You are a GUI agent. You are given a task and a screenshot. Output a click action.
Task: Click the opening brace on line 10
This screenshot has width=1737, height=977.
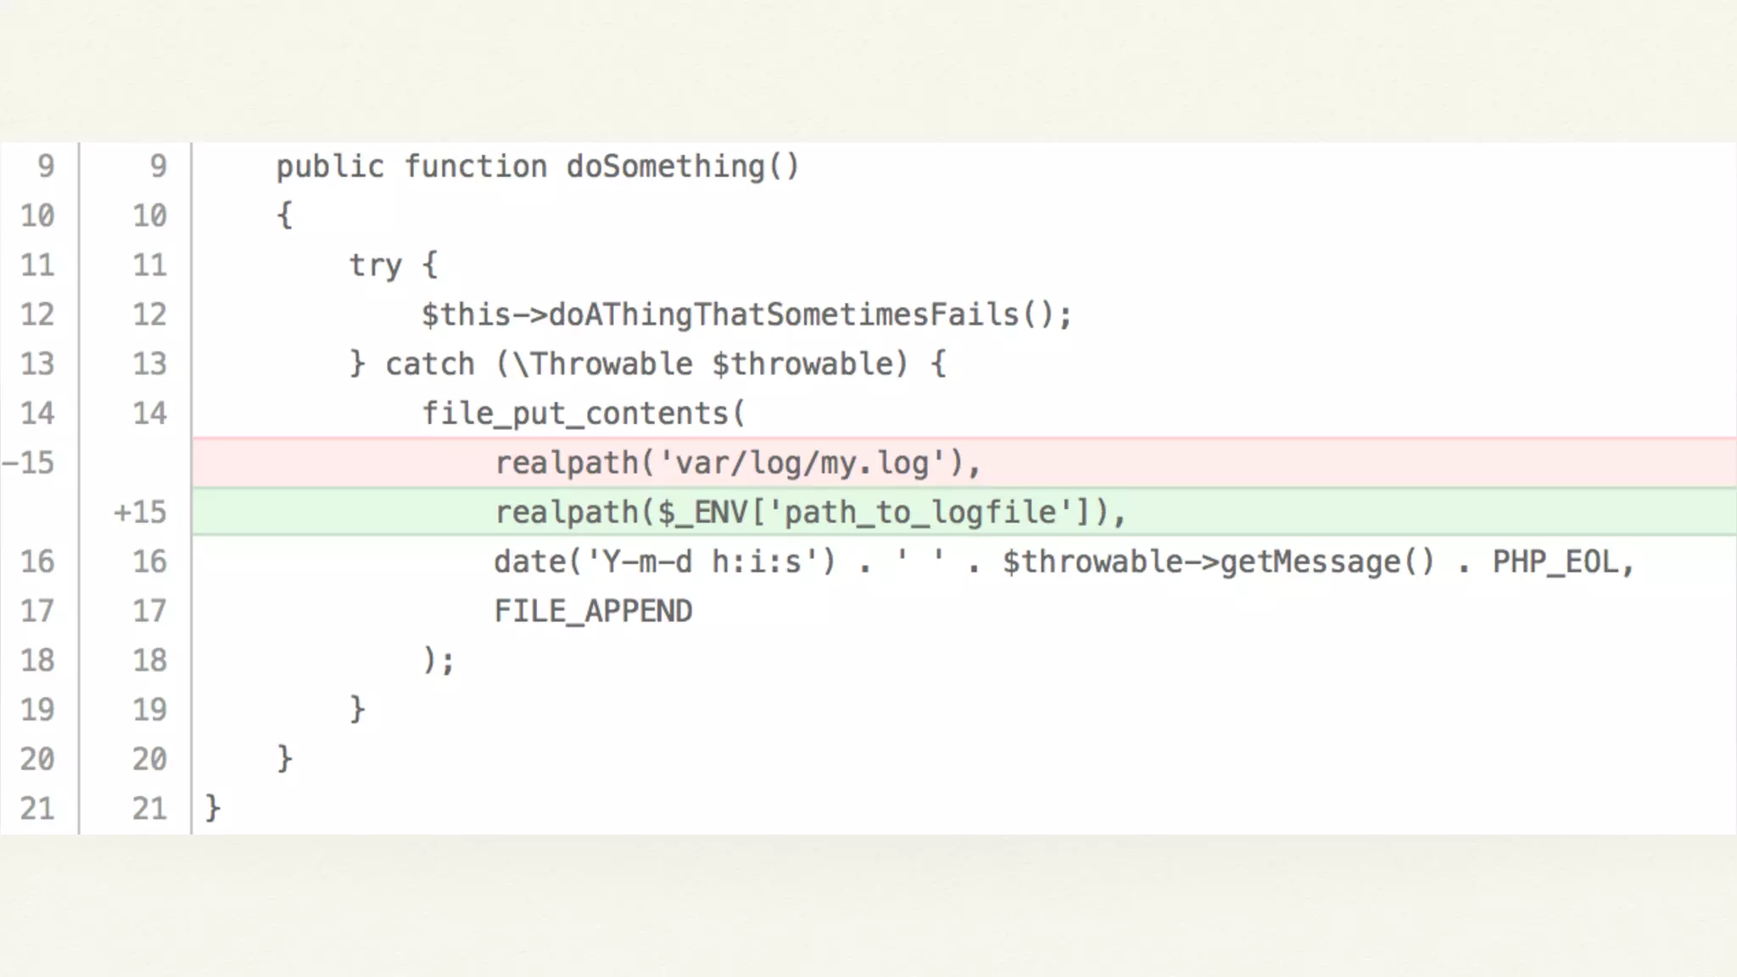(x=285, y=215)
